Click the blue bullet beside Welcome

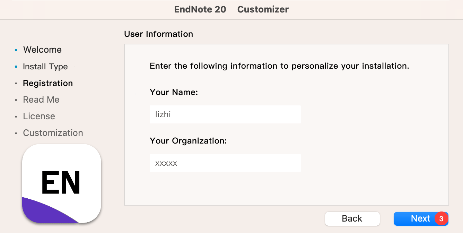click(16, 50)
